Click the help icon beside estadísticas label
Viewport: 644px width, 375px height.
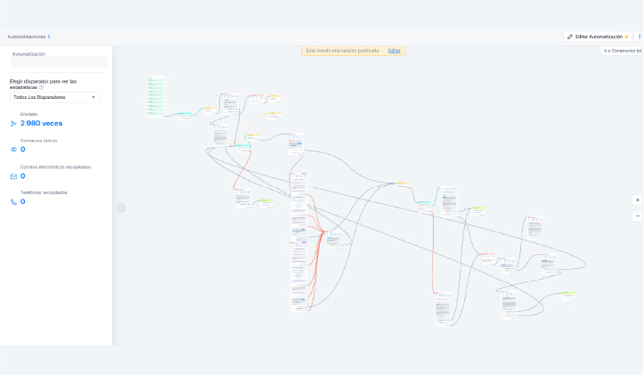click(x=42, y=87)
